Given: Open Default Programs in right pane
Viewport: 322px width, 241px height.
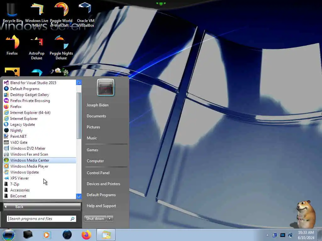Looking at the screenshot, I should click(101, 195).
